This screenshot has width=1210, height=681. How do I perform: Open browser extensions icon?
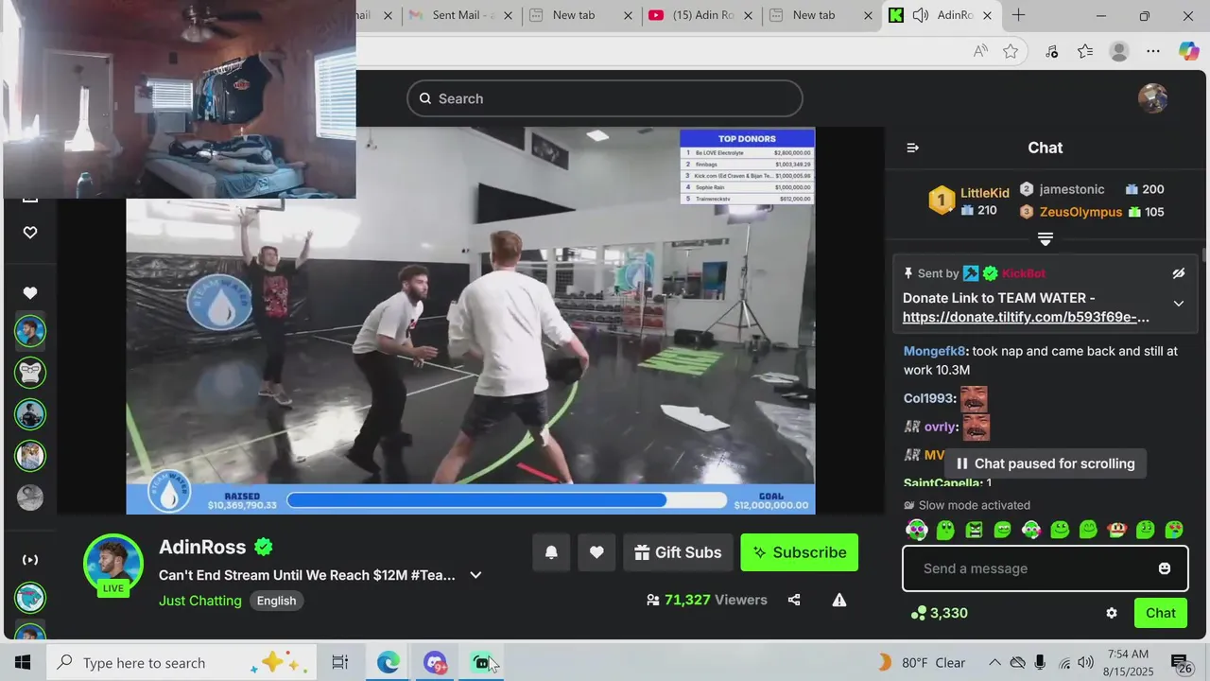(1051, 51)
